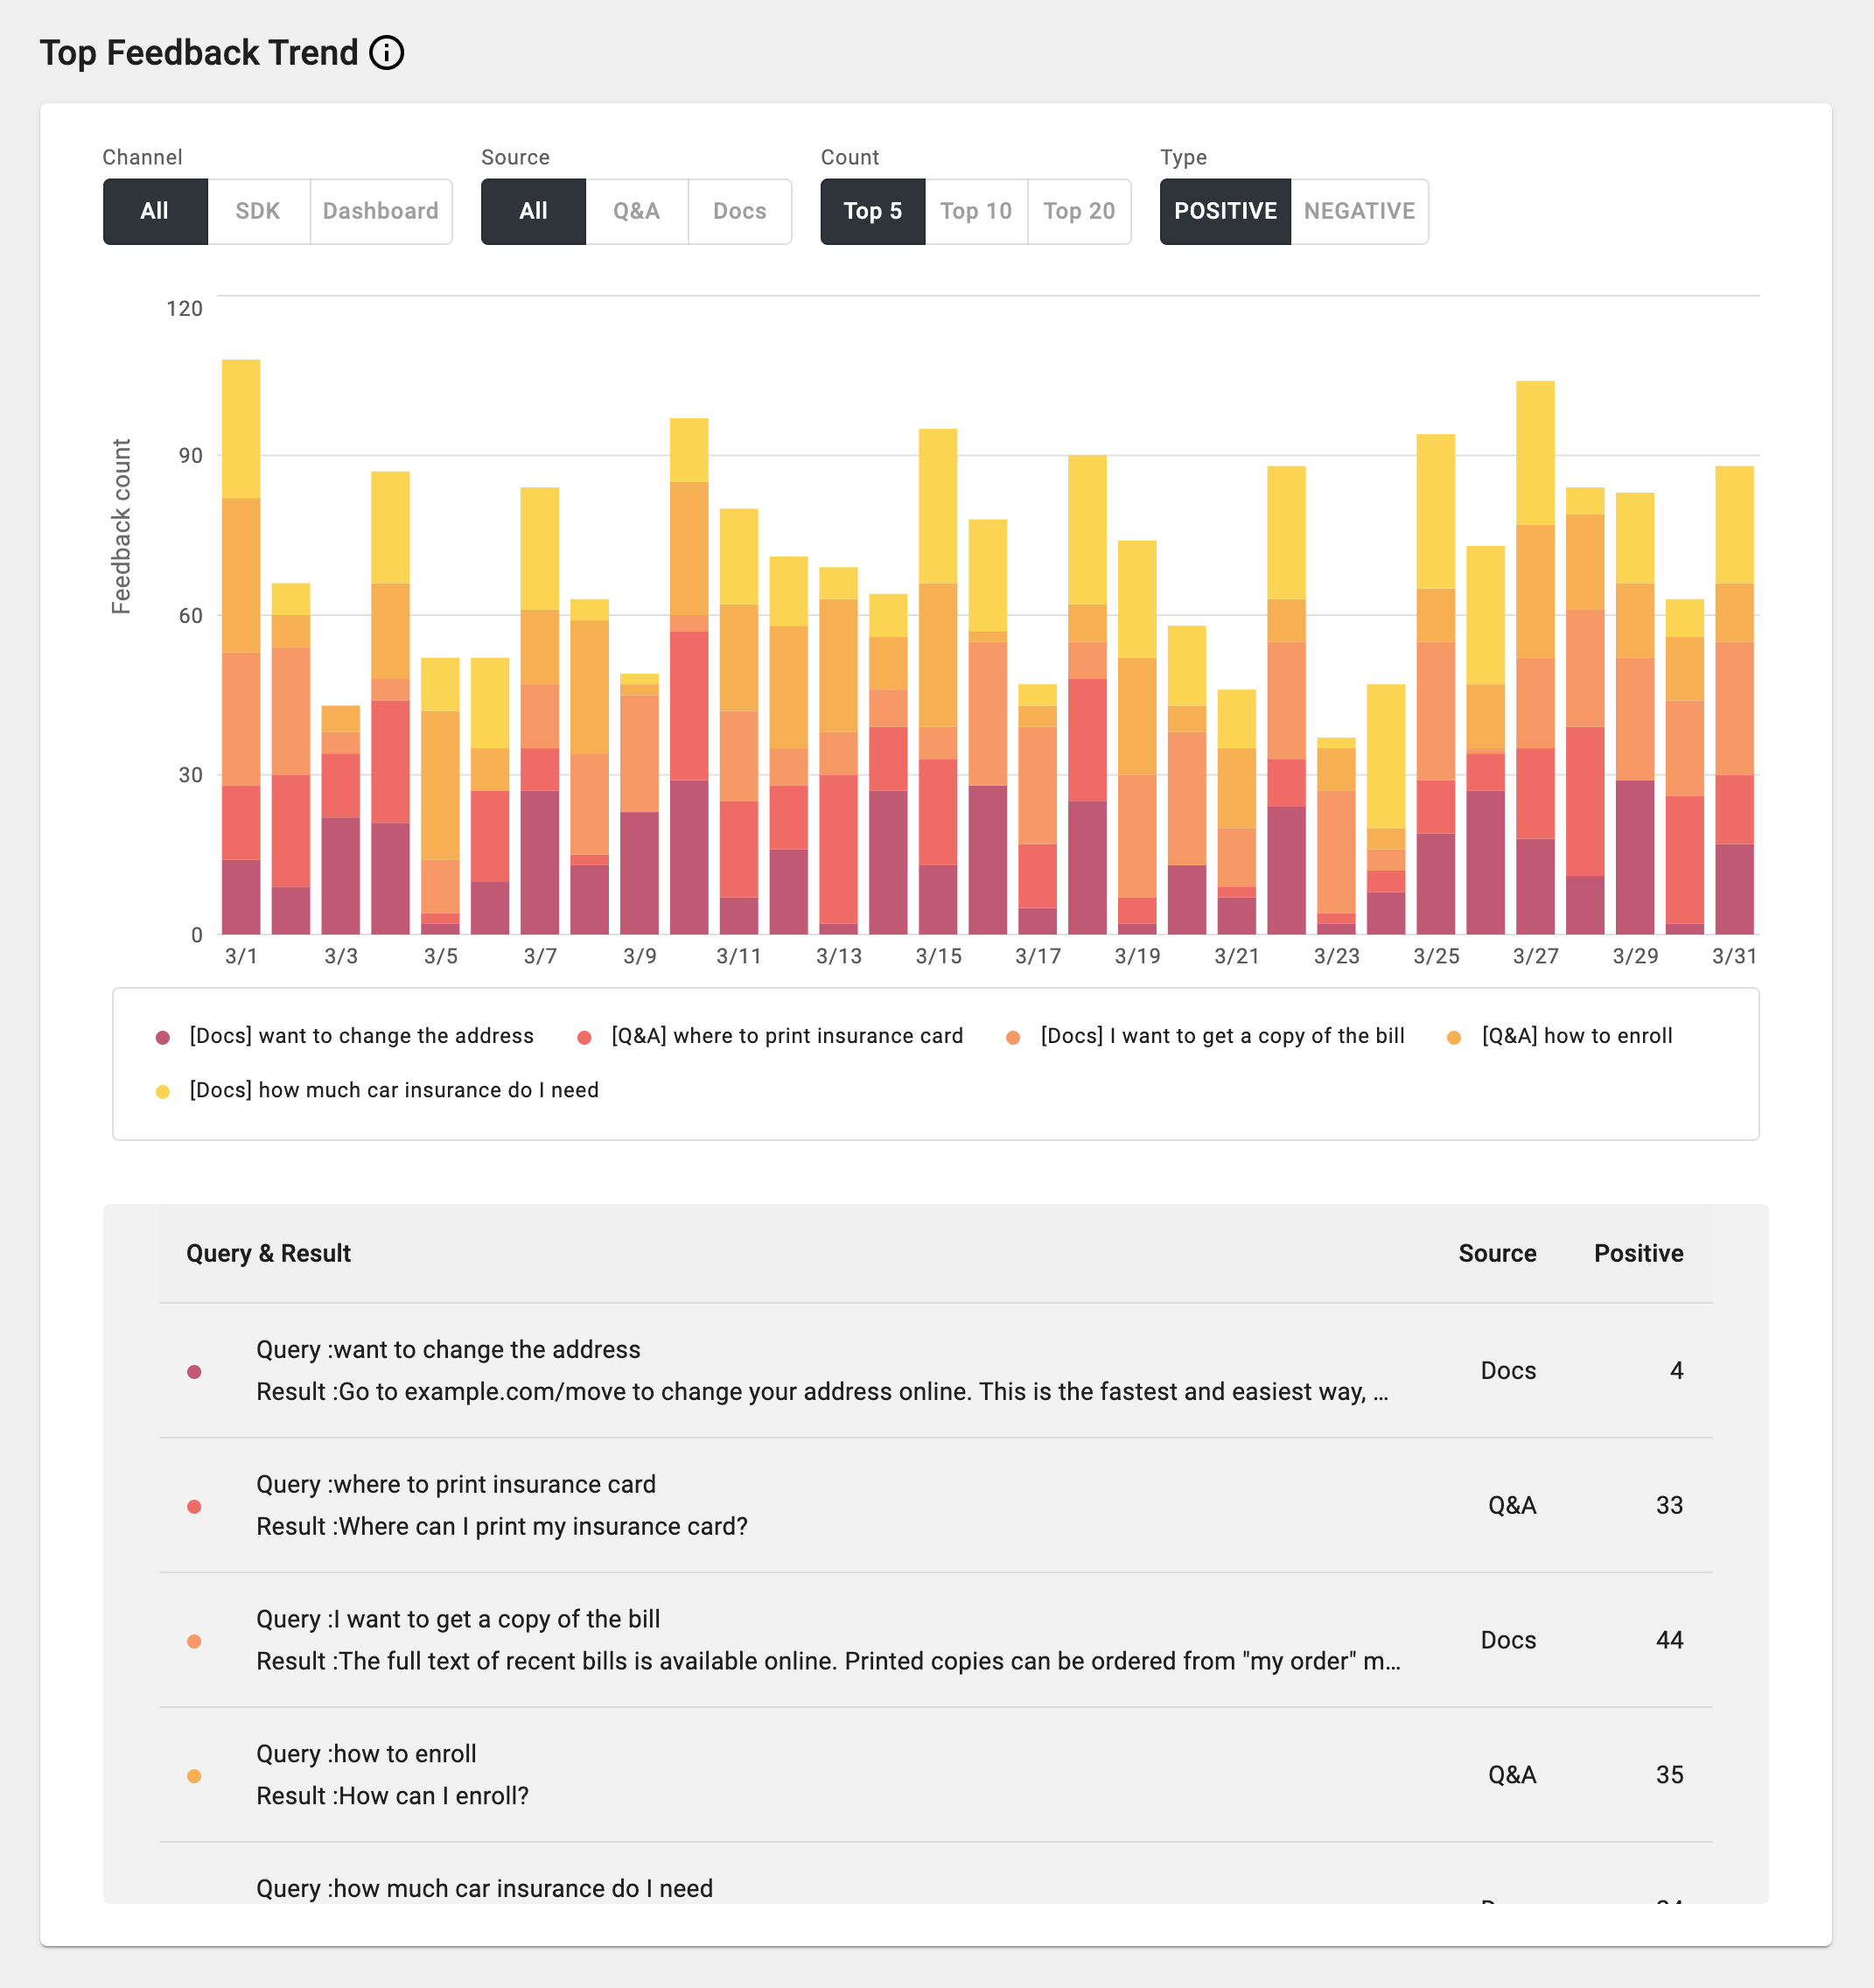Click the legend marker for how to enroll
Screen dimensions: 1874x1988
[1454, 1037]
